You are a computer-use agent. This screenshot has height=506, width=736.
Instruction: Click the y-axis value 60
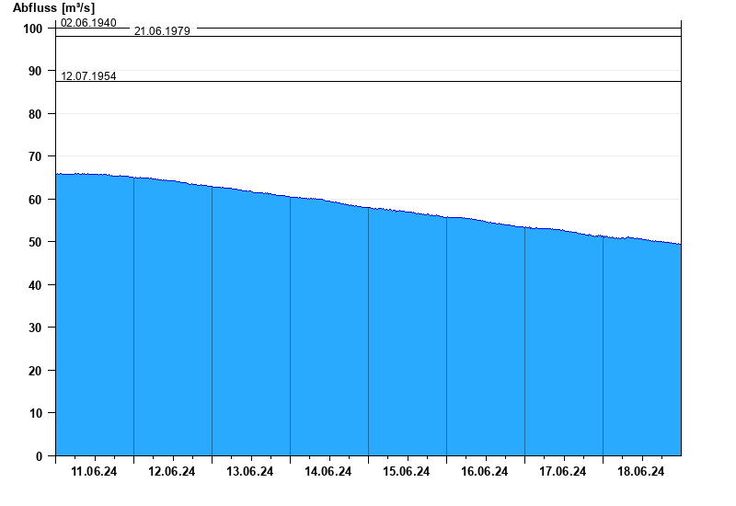[x=35, y=200]
